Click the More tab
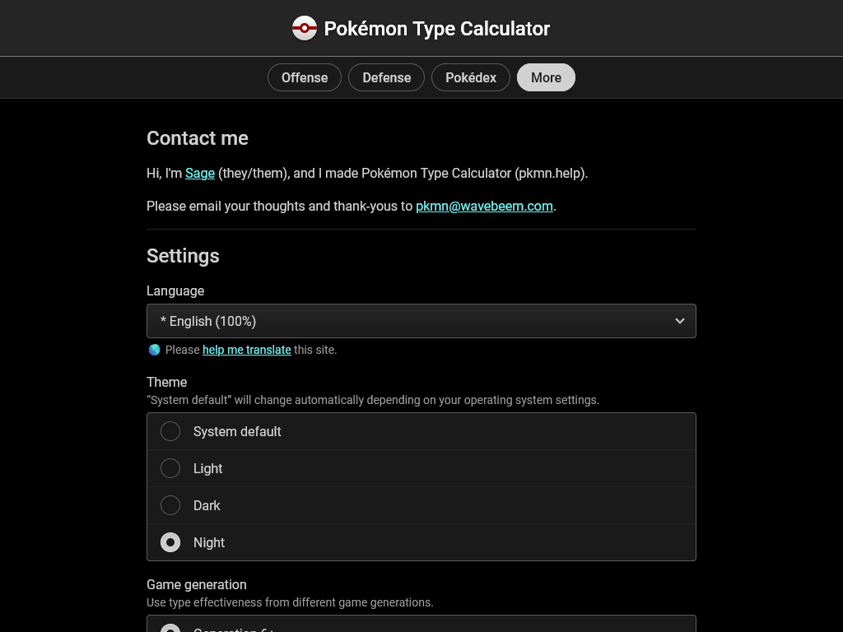This screenshot has width=843, height=632. coord(546,77)
